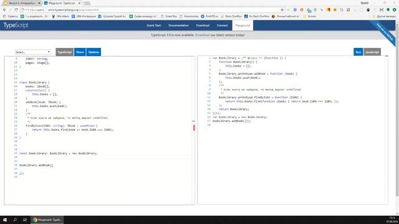This screenshot has height=224, width=399.
Task: Open a new browser tab
Action: point(87,3)
